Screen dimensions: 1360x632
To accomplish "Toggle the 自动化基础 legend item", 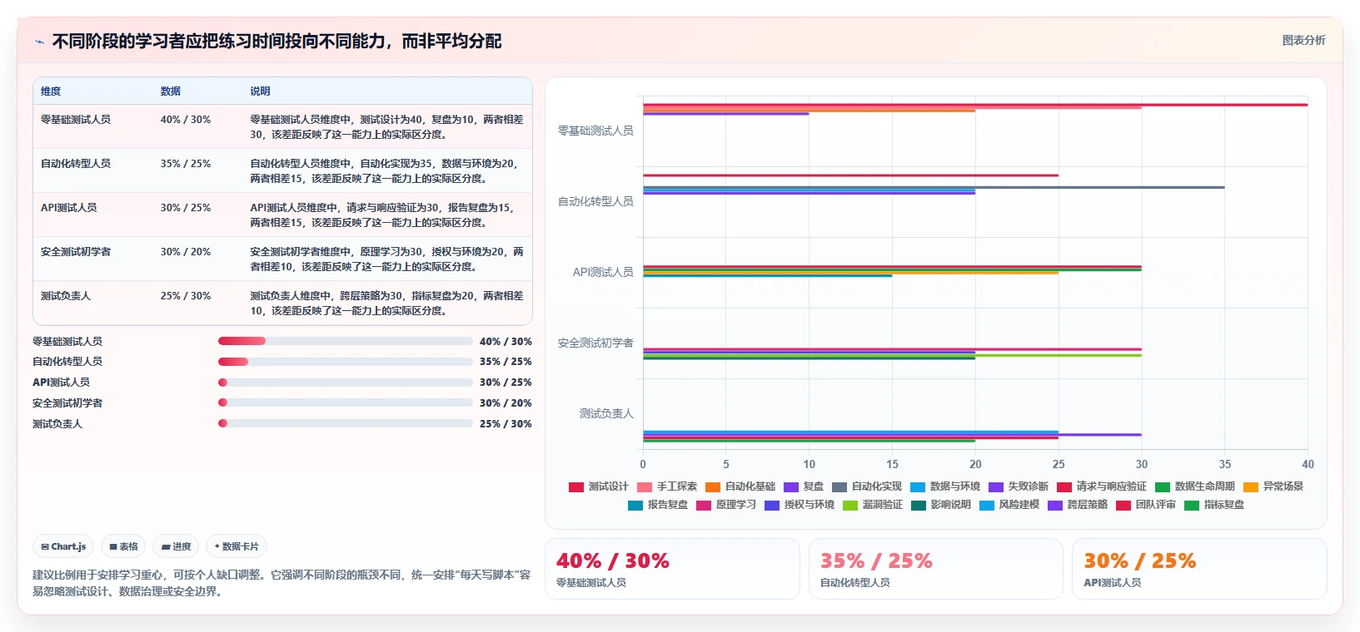I will pos(740,486).
